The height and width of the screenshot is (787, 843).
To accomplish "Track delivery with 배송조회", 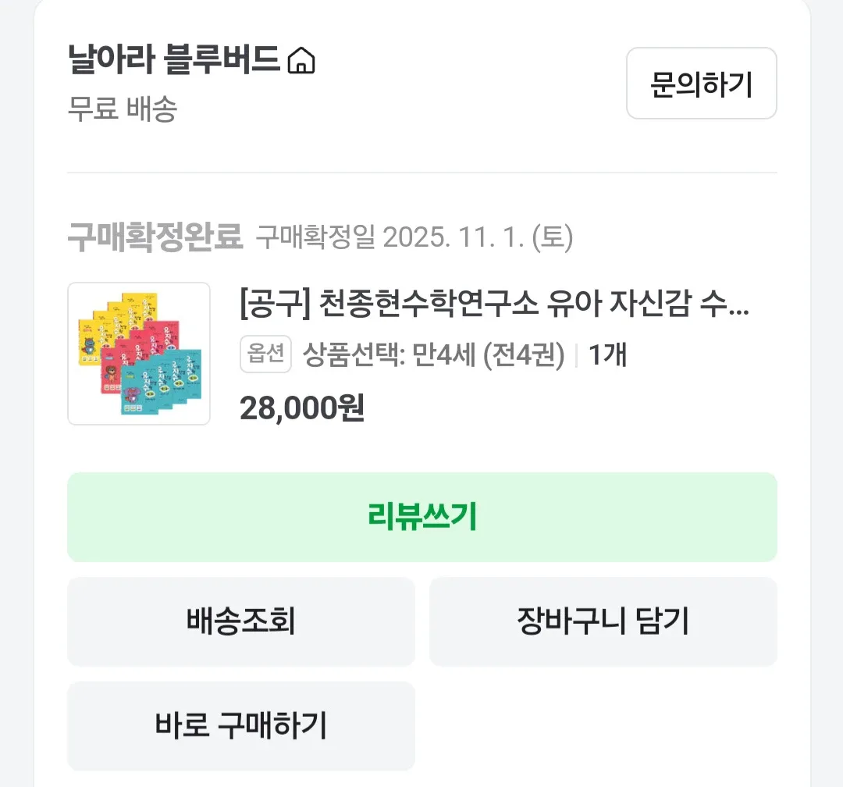I will pyautogui.click(x=240, y=621).
